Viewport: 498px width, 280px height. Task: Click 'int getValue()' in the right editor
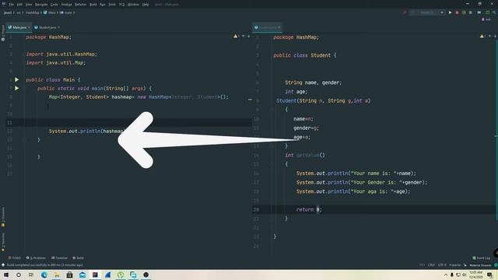(305, 156)
